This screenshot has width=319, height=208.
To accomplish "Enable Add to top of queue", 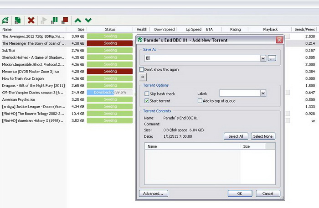I will pyautogui.click(x=200, y=101).
